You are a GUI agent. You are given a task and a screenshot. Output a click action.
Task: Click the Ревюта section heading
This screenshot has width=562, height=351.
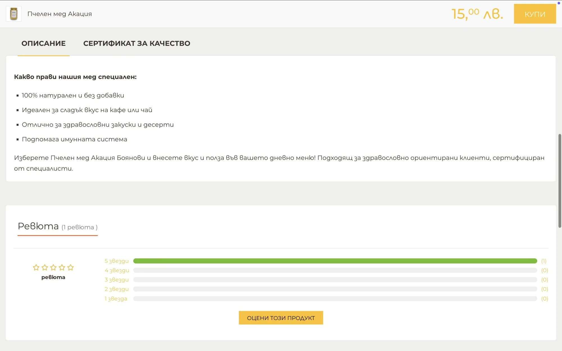[x=38, y=226]
